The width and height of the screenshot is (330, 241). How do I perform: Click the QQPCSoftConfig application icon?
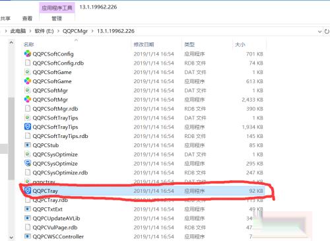click(28, 53)
